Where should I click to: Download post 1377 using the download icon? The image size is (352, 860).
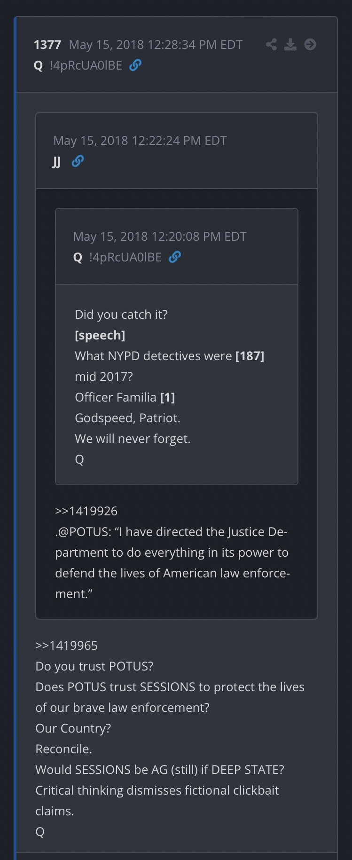[290, 45]
